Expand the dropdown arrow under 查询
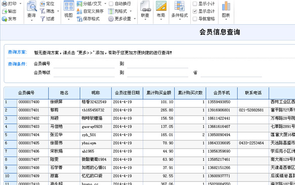The width and height of the screenshot is (295, 185). pyautogui.click(x=31, y=20)
